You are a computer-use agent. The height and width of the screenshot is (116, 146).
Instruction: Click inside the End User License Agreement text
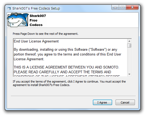pyautogui.click(x=70, y=58)
